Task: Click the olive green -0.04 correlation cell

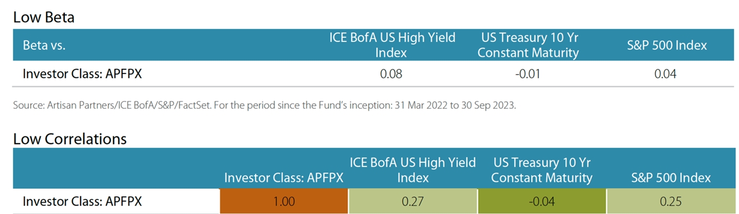Action: pyautogui.click(x=541, y=201)
